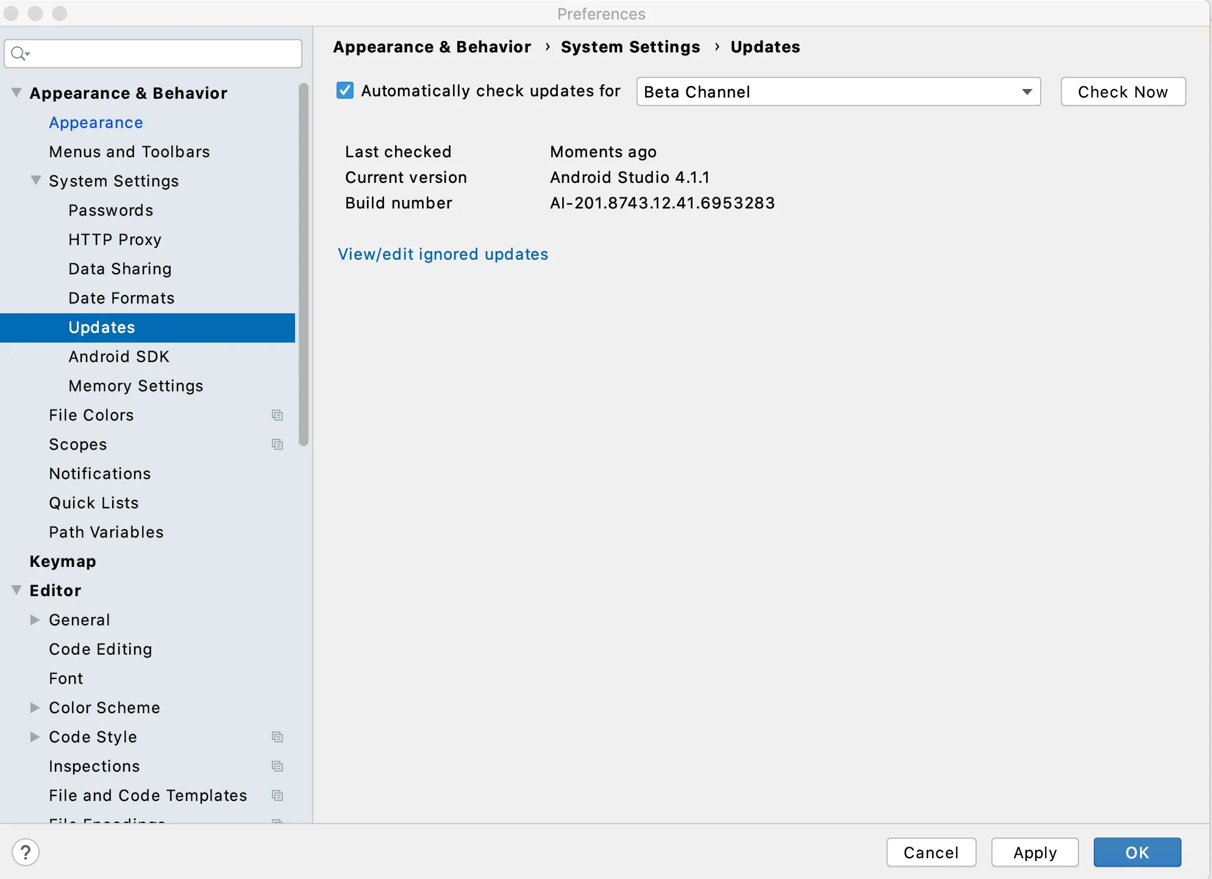The width and height of the screenshot is (1212, 879).
Task: Collapse the Appearance & Behavior section
Action: coord(16,93)
